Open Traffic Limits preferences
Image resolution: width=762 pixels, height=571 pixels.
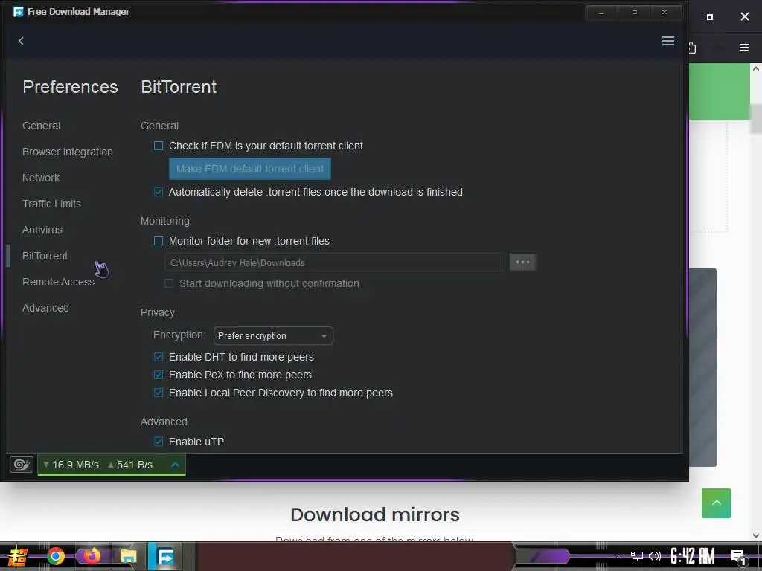point(51,204)
